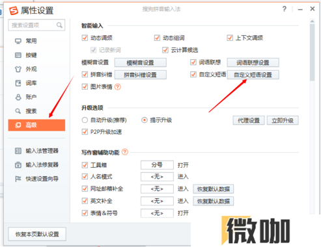Toggle the 工具箱 checkbox
Viewport: 321px width, 247px height.
[85, 165]
